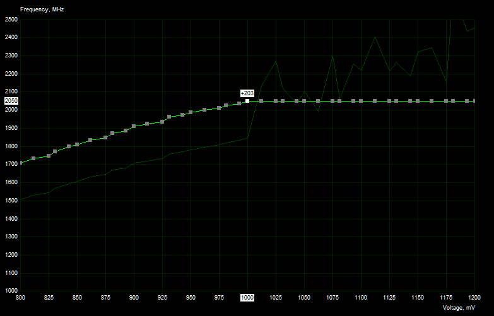Click the 1200 label on the voltage axis

point(474,298)
